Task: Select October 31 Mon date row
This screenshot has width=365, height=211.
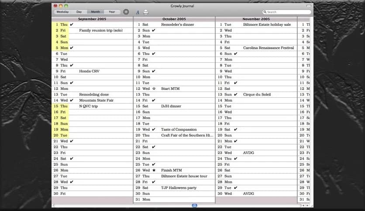Action: [x=174, y=199]
